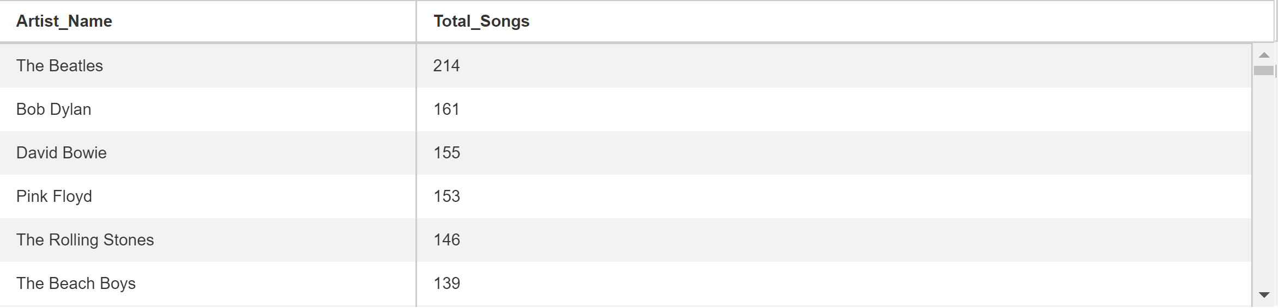Sort by the Total_Songs column header
Screen dimensions: 1279x308
coord(845,21)
